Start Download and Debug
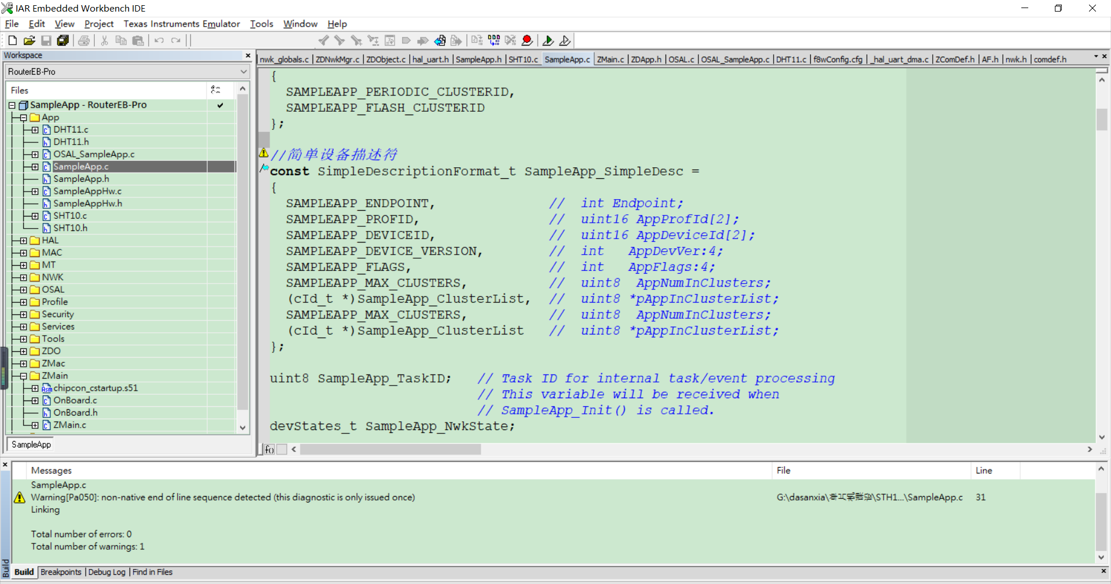Screen dimensions: 1111x584 click(548, 40)
